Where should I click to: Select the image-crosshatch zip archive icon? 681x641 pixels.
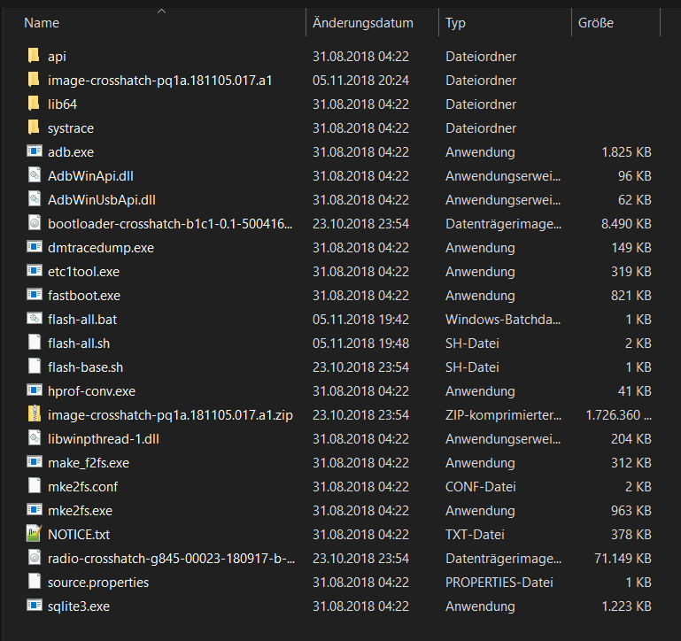point(35,414)
